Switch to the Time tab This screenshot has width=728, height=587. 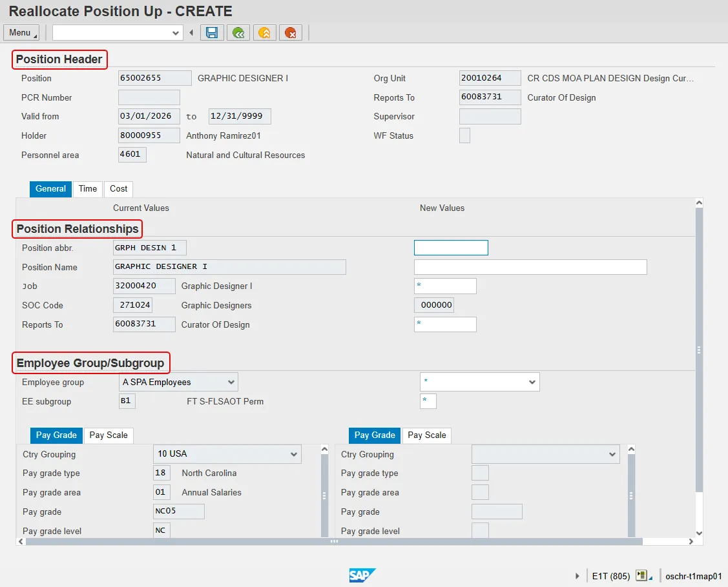click(x=88, y=189)
